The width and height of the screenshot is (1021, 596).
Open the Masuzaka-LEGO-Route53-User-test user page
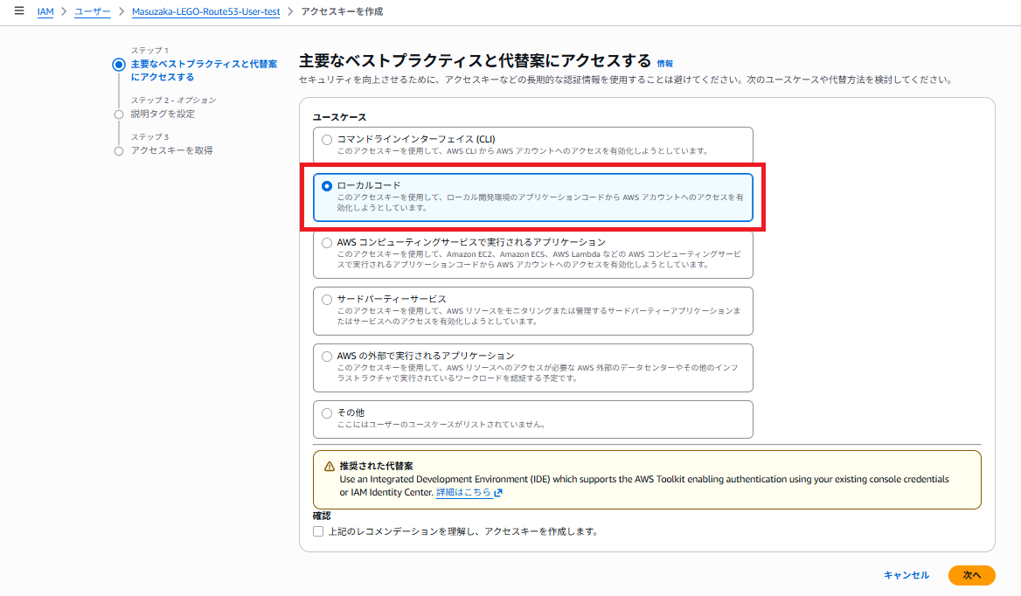tap(205, 11)
